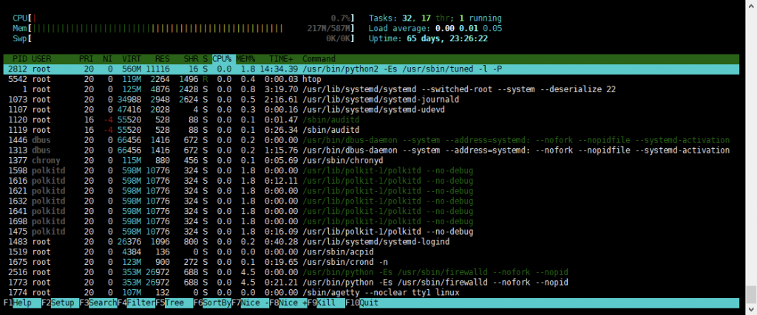Click the Command column header
Screen dimensions: 757x315
[x=319, y=59]
